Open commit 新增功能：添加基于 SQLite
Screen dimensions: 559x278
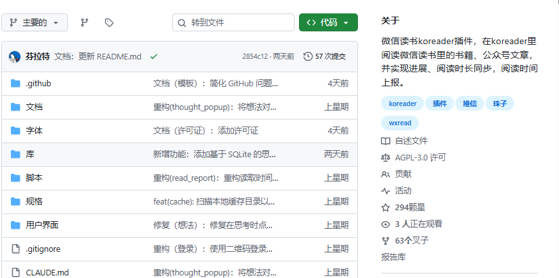tap(215, 154)
